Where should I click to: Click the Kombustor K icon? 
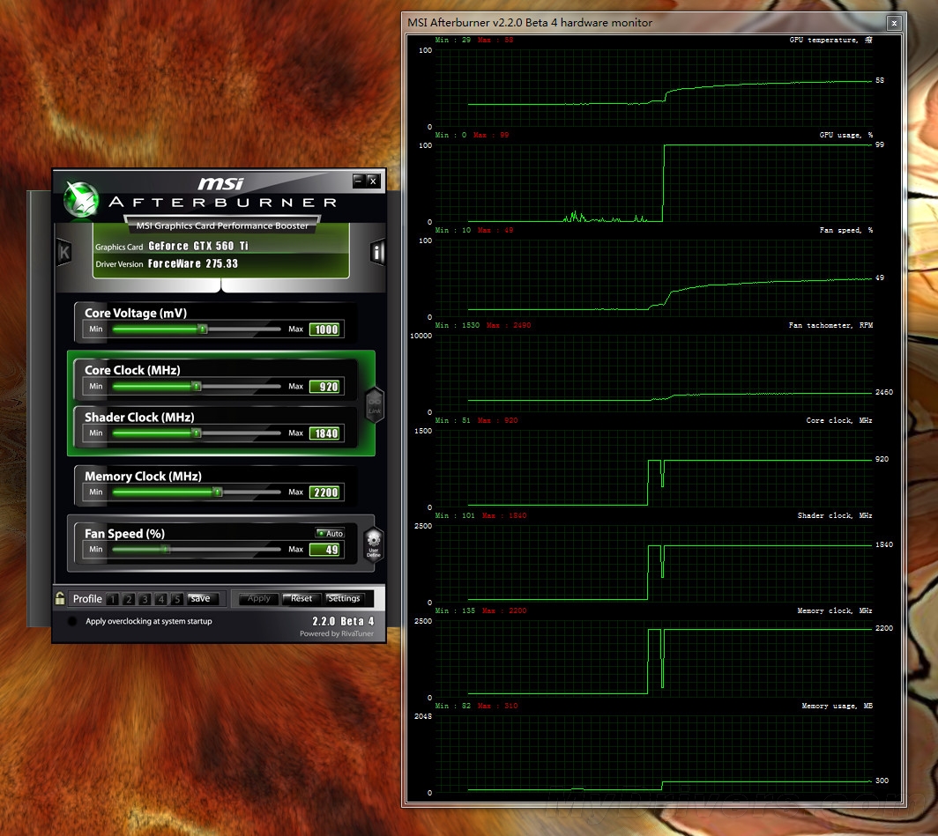tap(63, 252)
